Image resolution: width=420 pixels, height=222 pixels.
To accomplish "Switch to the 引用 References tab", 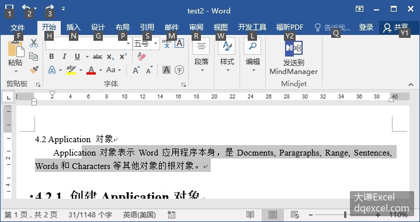I will pos(147,27).
